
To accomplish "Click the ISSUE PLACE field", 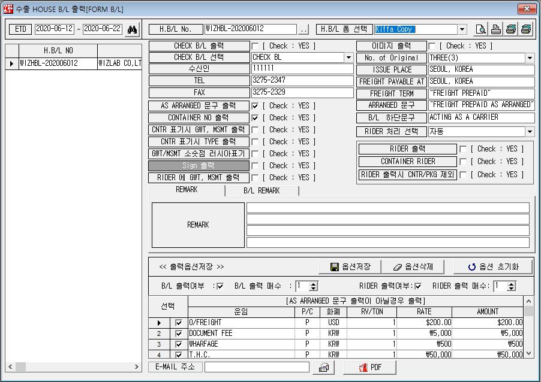I will pos(481,69).
